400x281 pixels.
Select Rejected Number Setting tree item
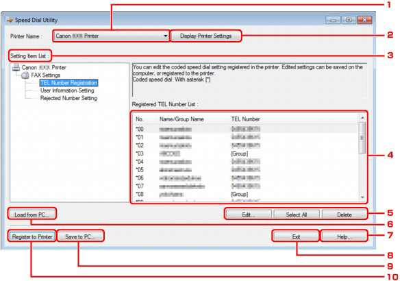coord(68,98)
